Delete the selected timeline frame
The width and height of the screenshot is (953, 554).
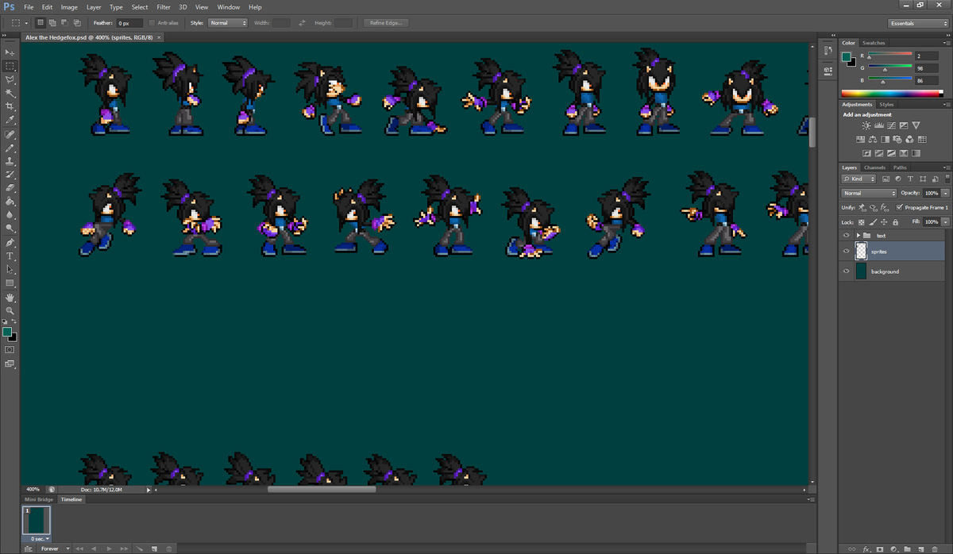(168, 548)
